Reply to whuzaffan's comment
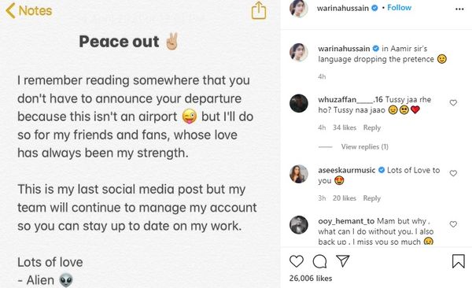472x288 pixels. pos(372,127)
